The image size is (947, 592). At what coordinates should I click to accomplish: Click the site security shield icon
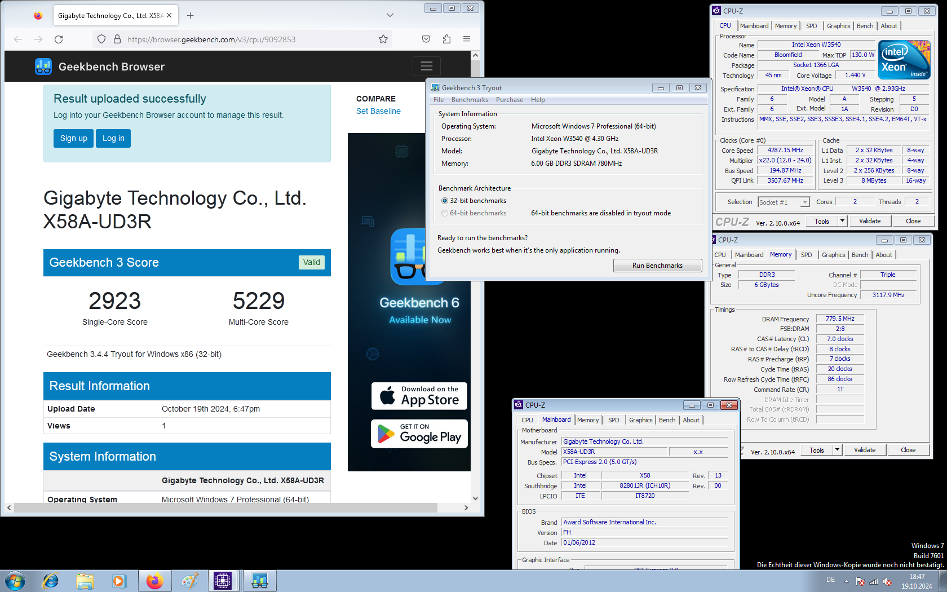(x=101, y=39)
